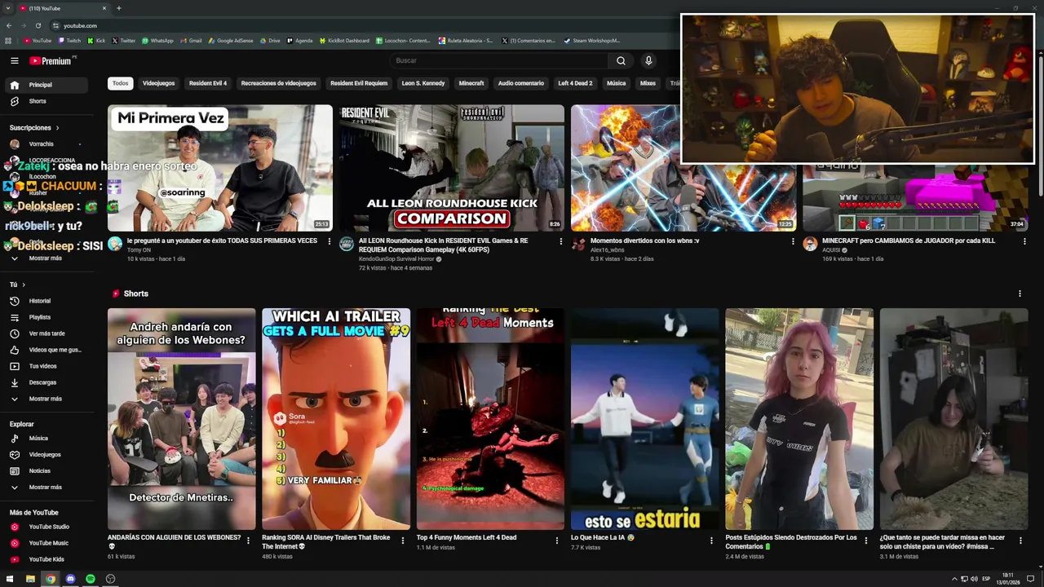The height and width of the screenshot is (587, 1044).
Task: Open Discord from Windows taskbar
Action: (x=70, y=579)
